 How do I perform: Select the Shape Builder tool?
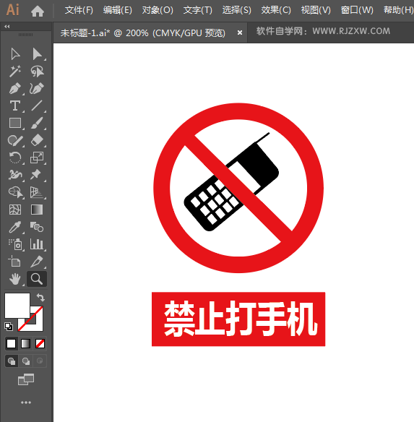[x=16, y=192]
